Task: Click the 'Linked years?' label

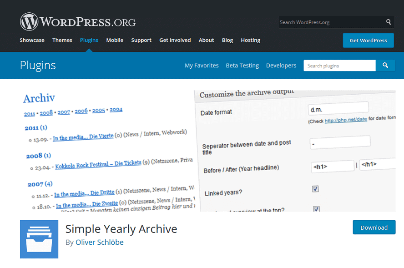Action: (223, 193)
